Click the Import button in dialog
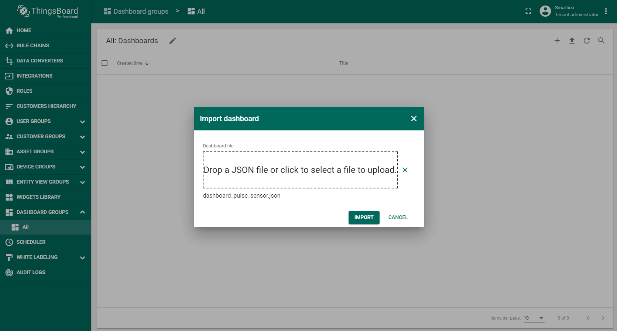The height and width of the screenshot is (331, 617). [364, 218]
